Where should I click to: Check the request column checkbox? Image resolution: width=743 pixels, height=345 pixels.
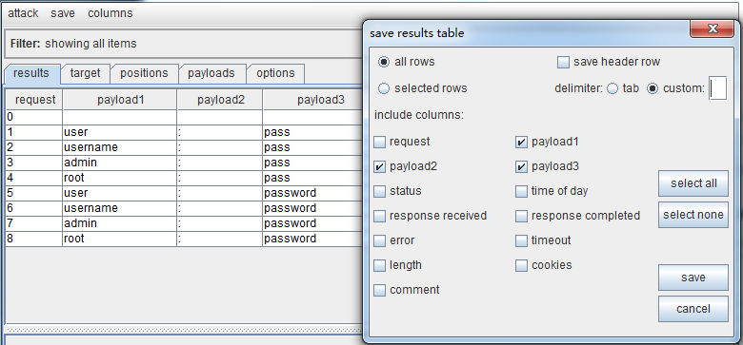tap(379, 142)
